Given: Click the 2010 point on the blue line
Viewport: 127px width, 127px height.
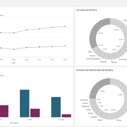Looking at the screenshot, I should (x=26, y=30).
